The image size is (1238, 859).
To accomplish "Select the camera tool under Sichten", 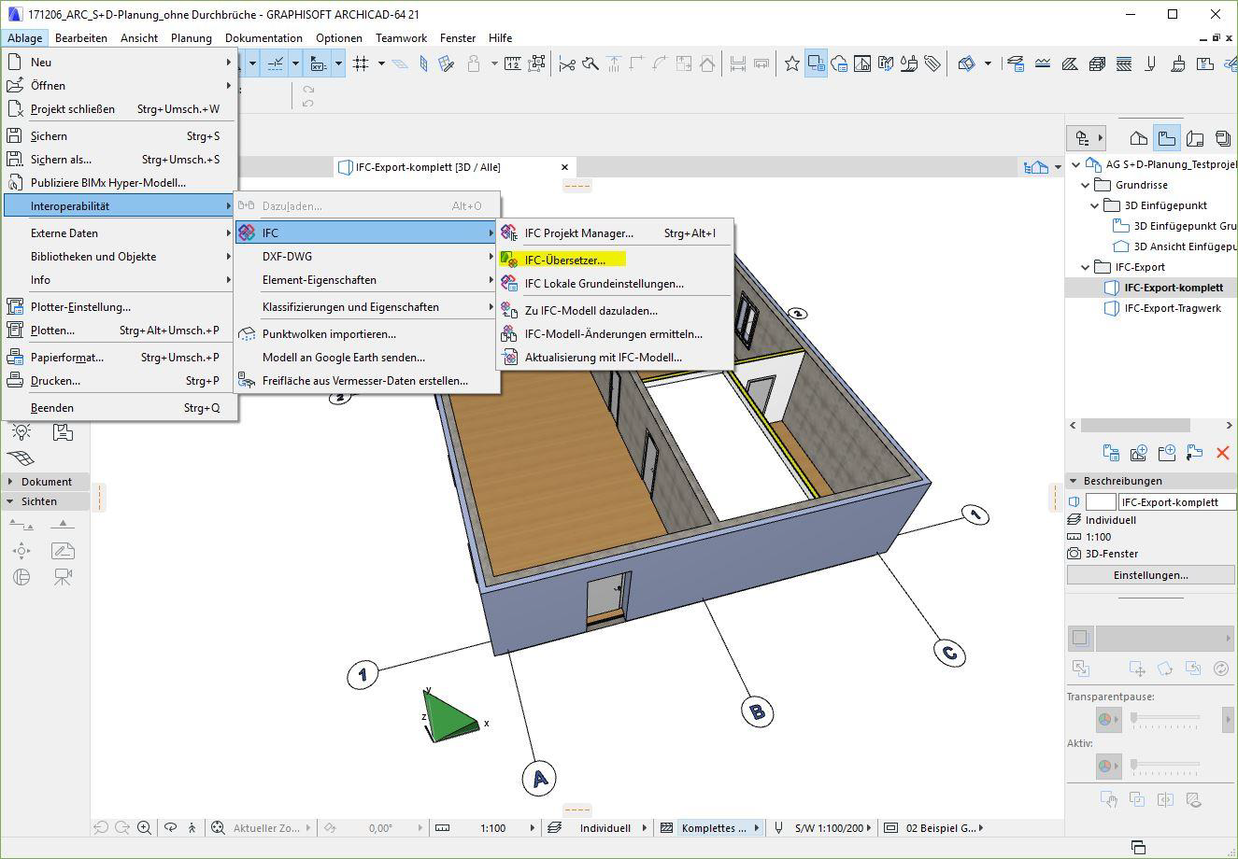I will 63,577.
